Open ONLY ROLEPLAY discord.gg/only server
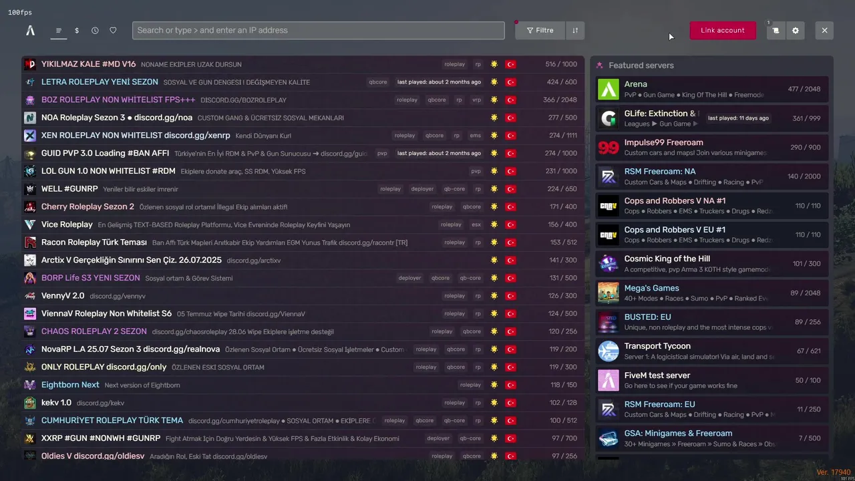 pyautogui.click(x=303, y=367)
